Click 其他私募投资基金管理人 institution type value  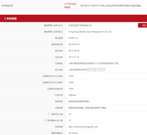point(79,101)
